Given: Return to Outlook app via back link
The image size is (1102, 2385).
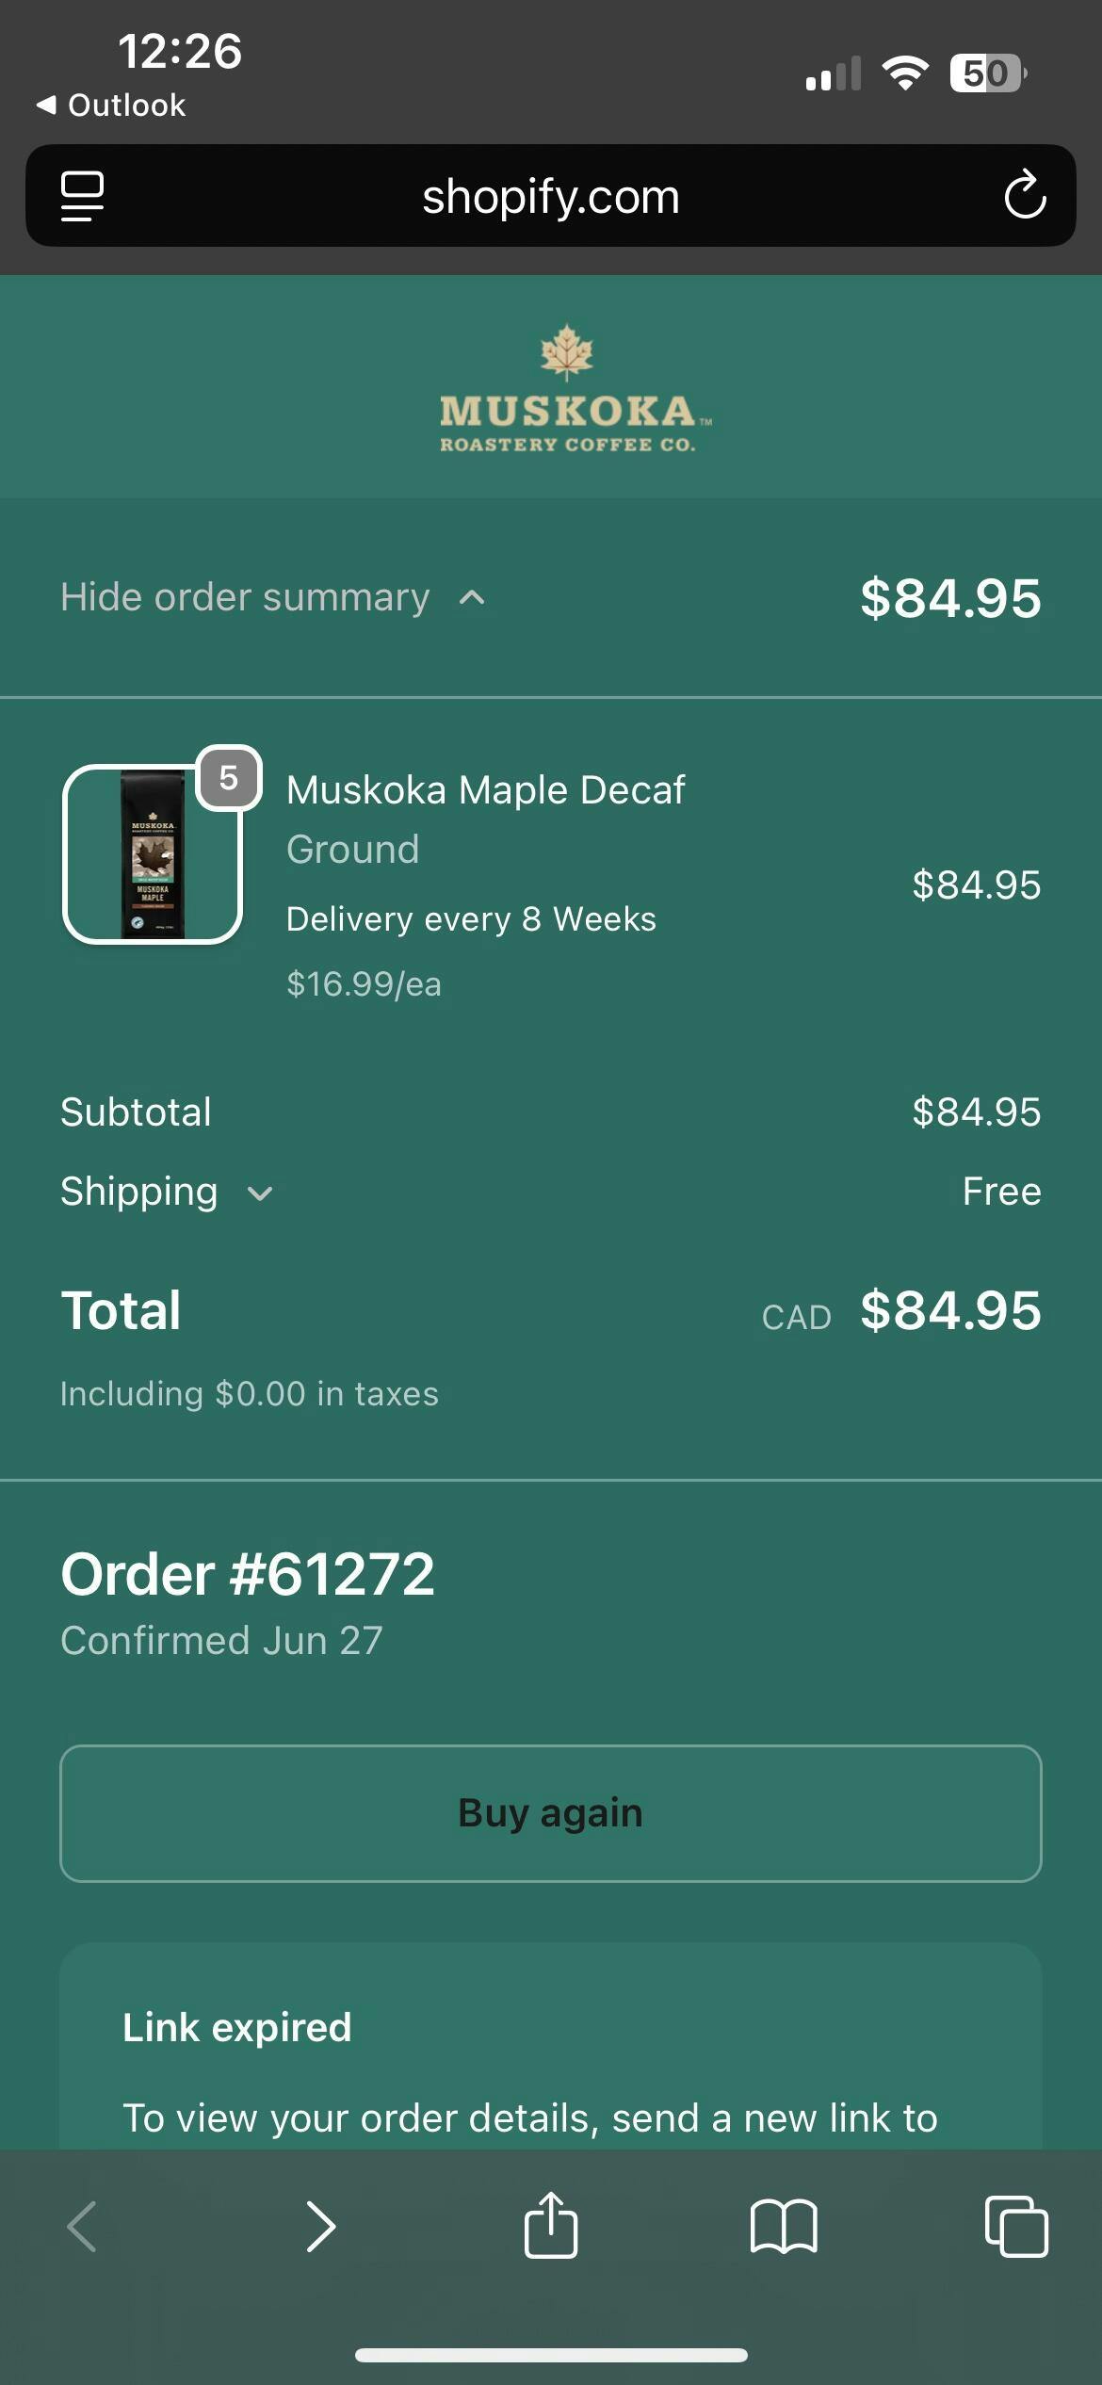Looking at the screenshot, I should [x=111, y=105].
